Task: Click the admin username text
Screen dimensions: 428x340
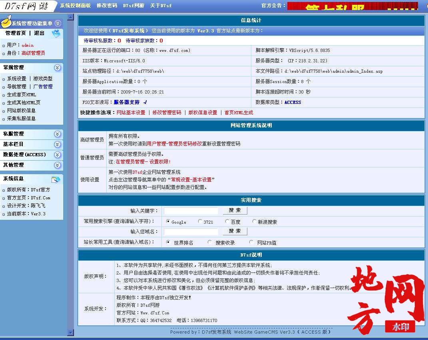Action: (x=28, y=45)
